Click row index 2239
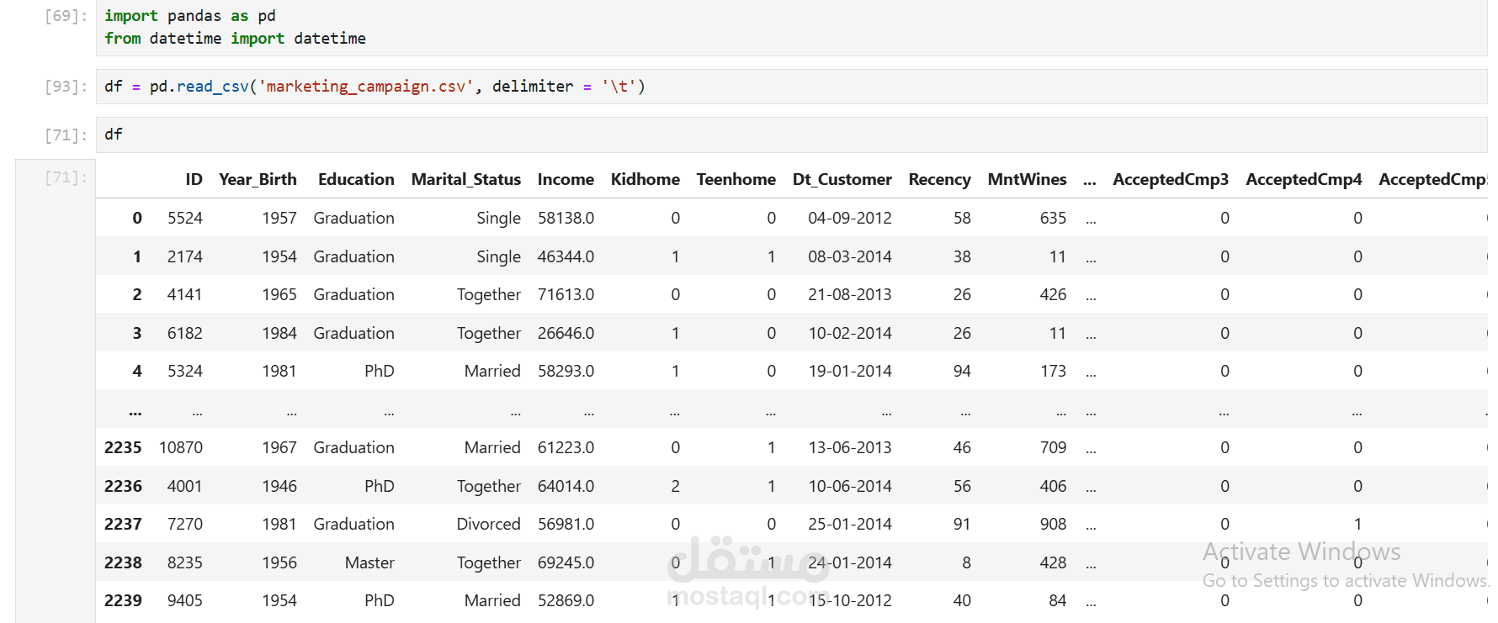1498x623 pixels. pyautogui.click(x=123, y=600)
